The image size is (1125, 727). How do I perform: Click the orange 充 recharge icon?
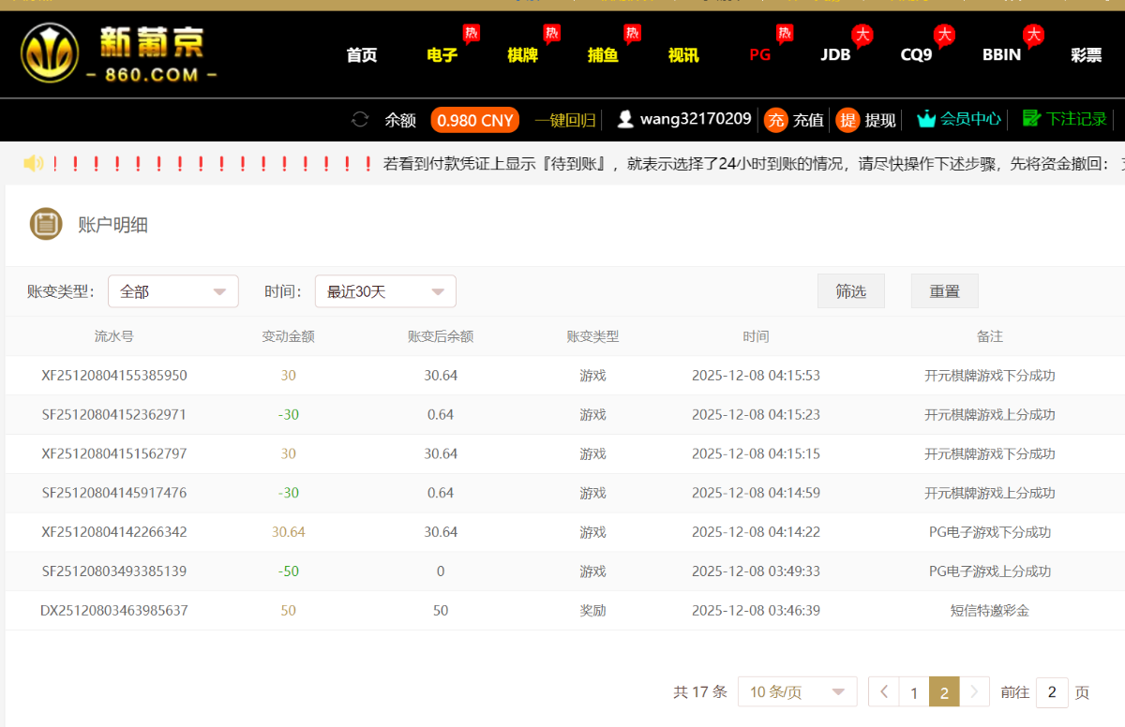coord(775,120)
